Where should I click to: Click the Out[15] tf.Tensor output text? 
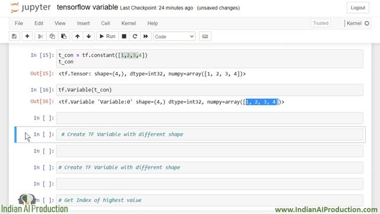click(152, 74)
